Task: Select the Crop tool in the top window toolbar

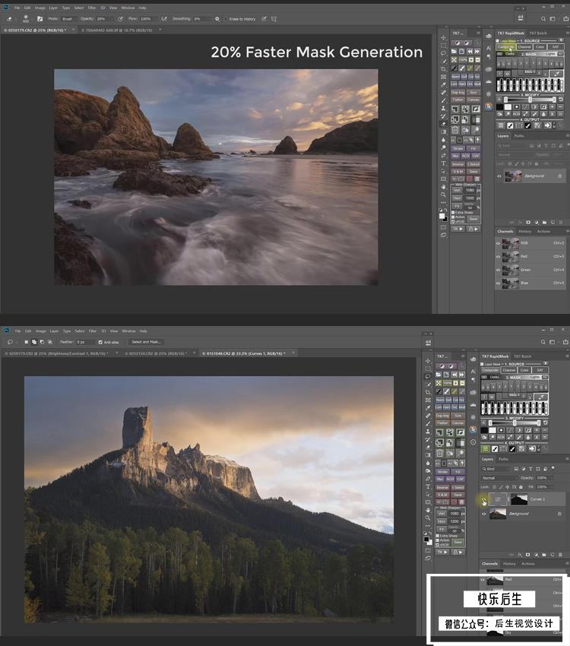Action: click(x=443, y=69)
